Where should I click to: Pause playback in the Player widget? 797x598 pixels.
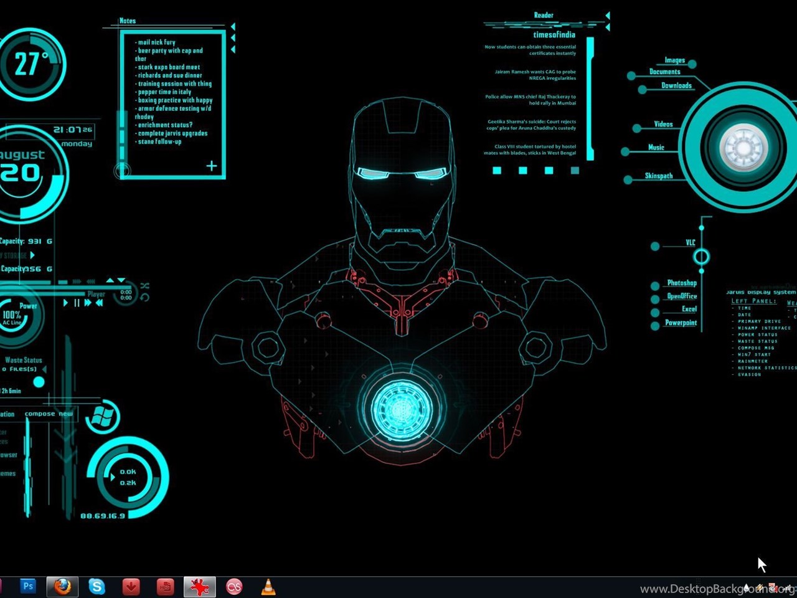tap(77, 303)
